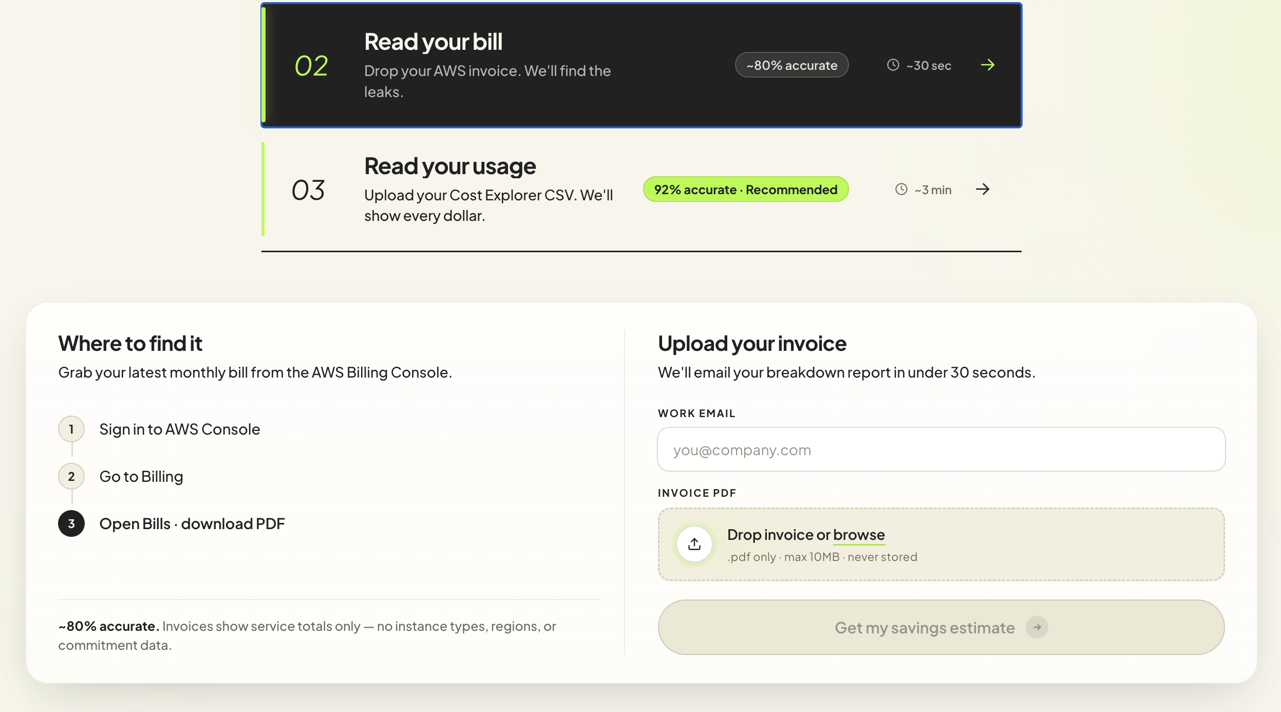Image resolution: width=1281 pixels, height=712 pixels.
Task: Click the '~80% accurate.' footnote text
Action: pyautogui.click(x=108, y=627)
